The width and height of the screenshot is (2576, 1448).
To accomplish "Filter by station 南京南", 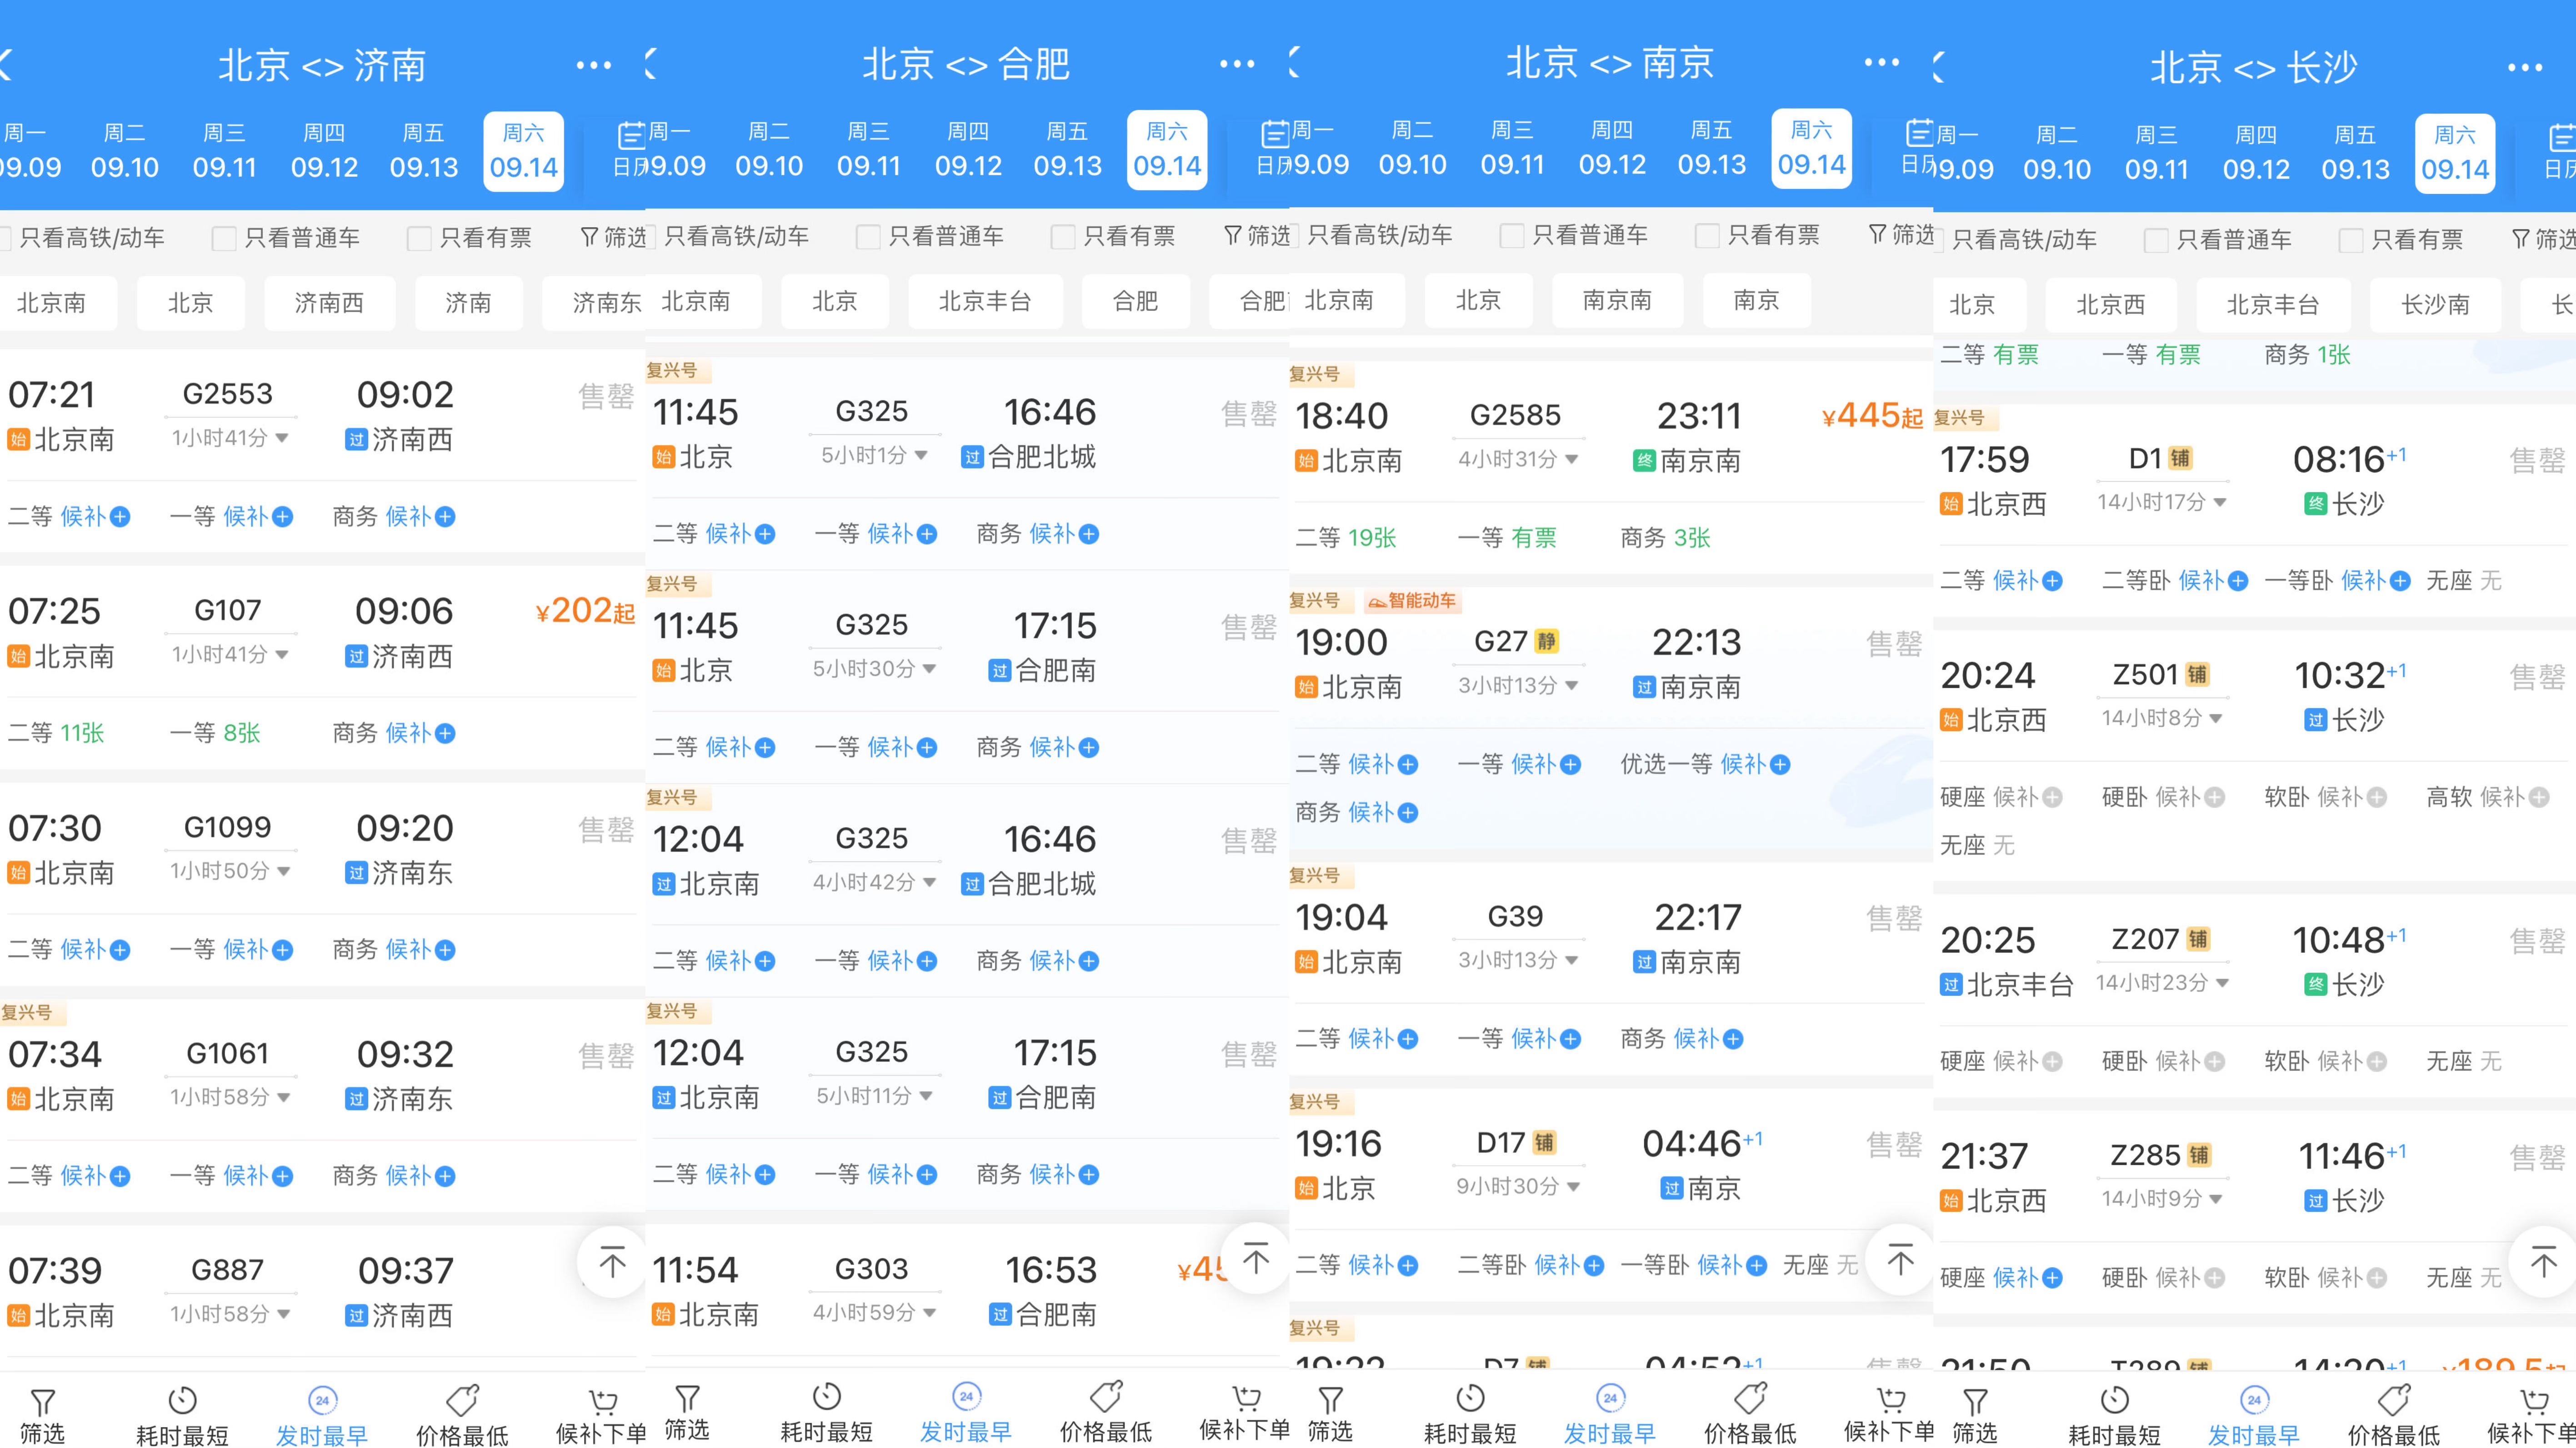I will pos(1617,300).
